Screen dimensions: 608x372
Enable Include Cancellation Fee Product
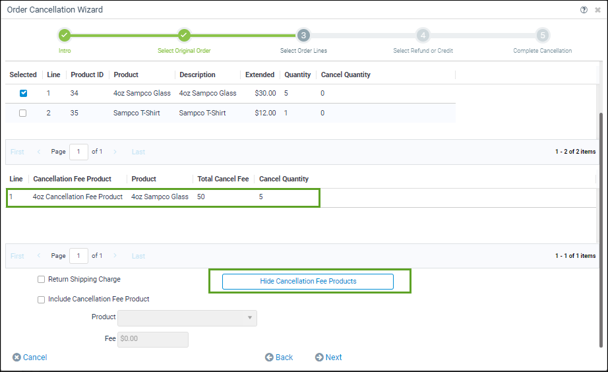pyautogui.click(x=41, y=299)
